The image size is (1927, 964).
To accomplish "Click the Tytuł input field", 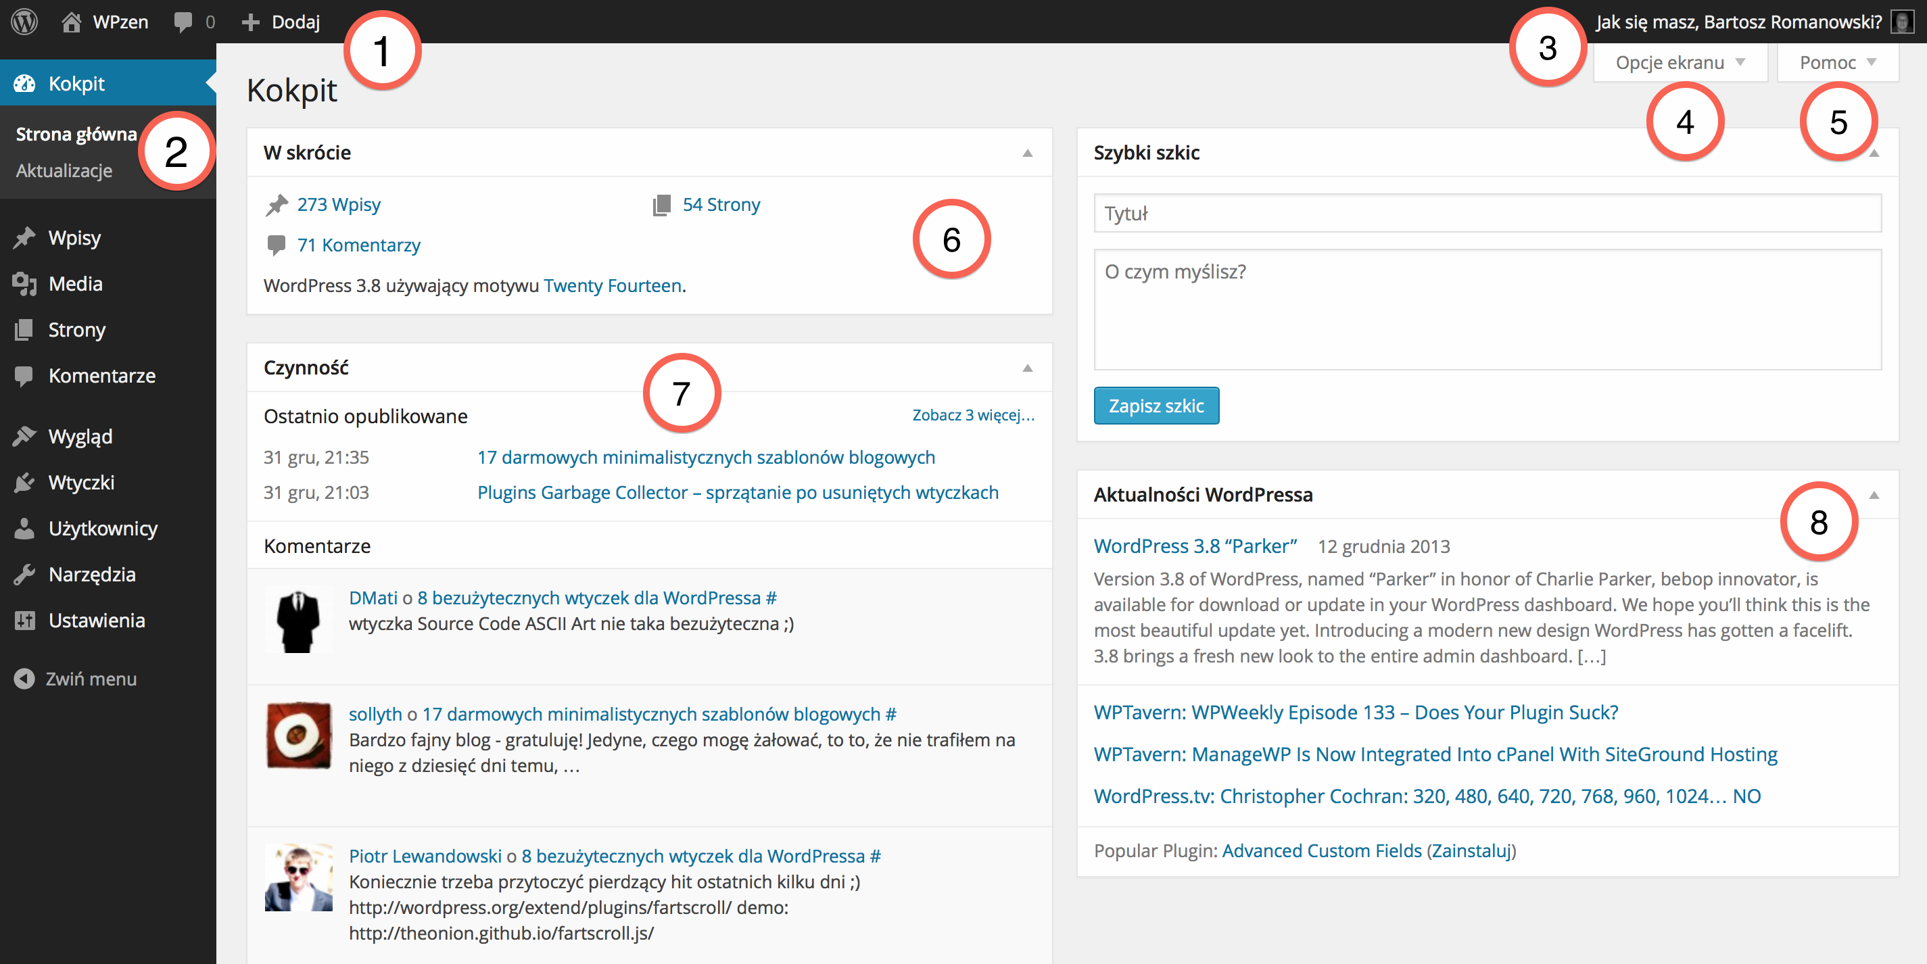I will 1486,214.
